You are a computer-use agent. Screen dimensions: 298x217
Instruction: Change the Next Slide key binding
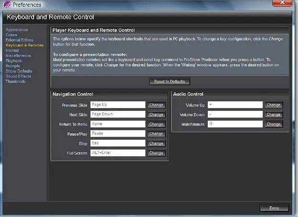[156, 115]
